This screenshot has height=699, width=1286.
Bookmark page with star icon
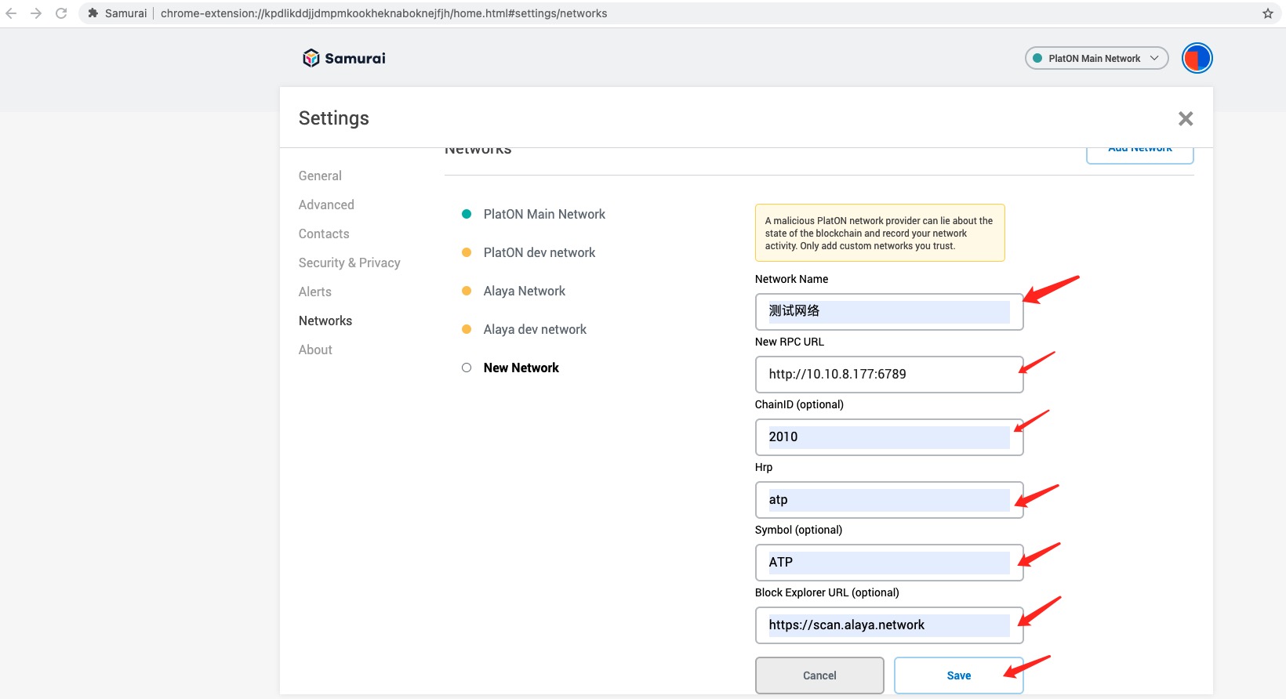1267,13
